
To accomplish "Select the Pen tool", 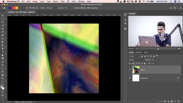I will 3,62.
